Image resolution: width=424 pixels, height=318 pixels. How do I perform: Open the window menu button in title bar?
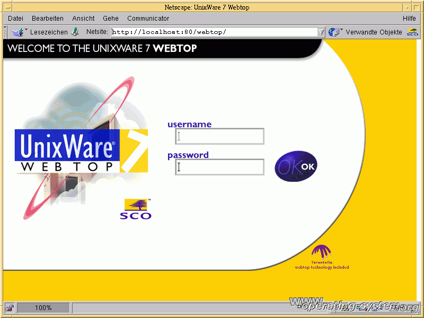tap(8, 7)
